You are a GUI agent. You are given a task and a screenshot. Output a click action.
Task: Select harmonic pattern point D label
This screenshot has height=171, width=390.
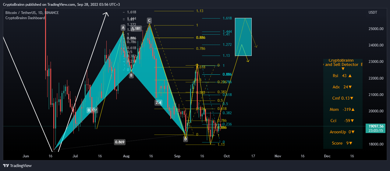pos(186,139)
